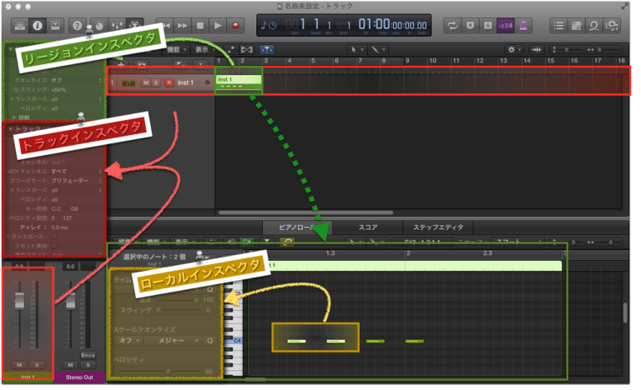
Task: Start playback with the play button
Action: pos(218,26)
